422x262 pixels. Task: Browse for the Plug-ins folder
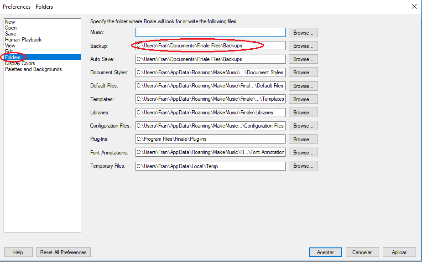(303, 139)
